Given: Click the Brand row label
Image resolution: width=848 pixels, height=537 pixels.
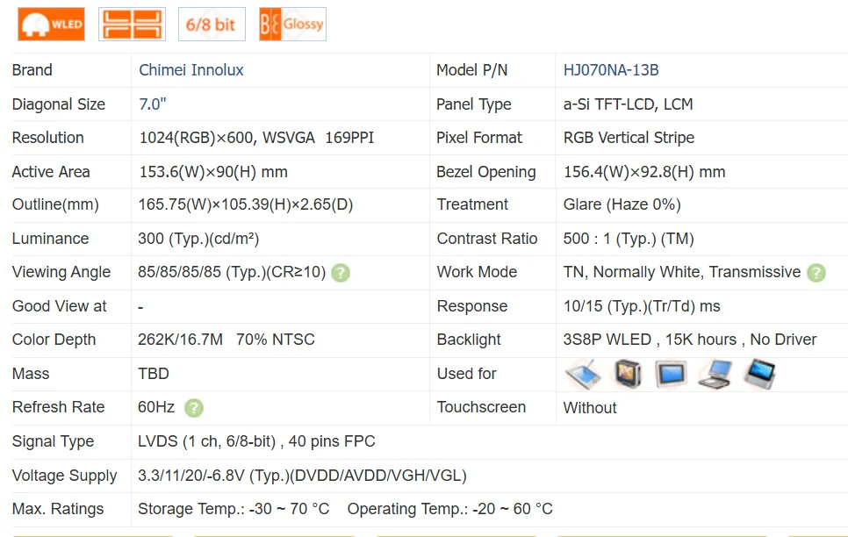Looking at the screenshot, I should coord(32,70).
